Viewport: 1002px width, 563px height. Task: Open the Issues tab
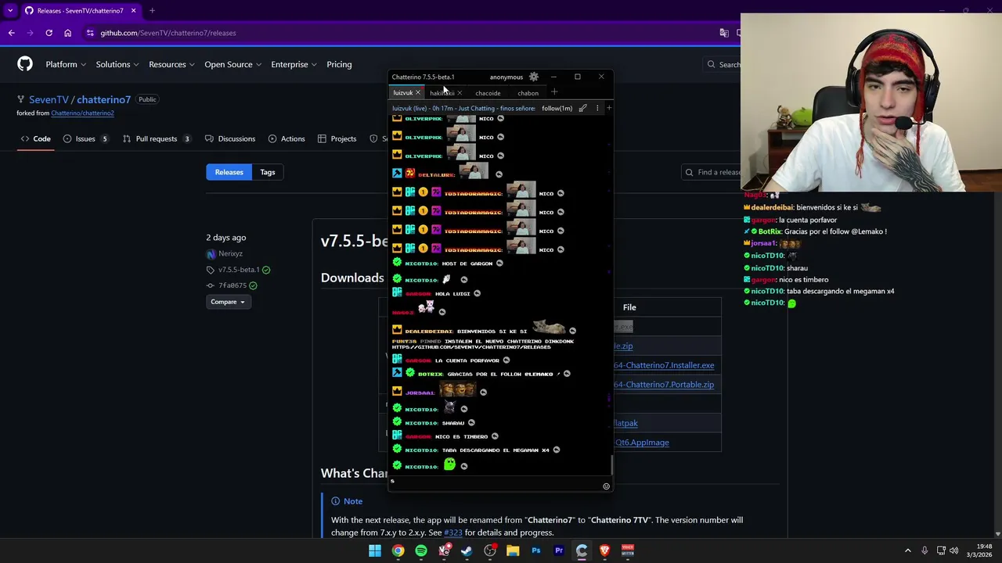[x=85, y=138]
